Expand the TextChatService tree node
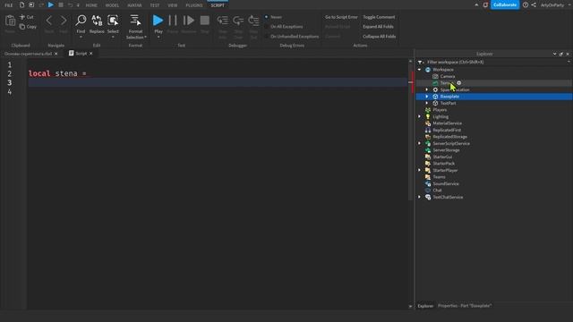 pos(420,197)
